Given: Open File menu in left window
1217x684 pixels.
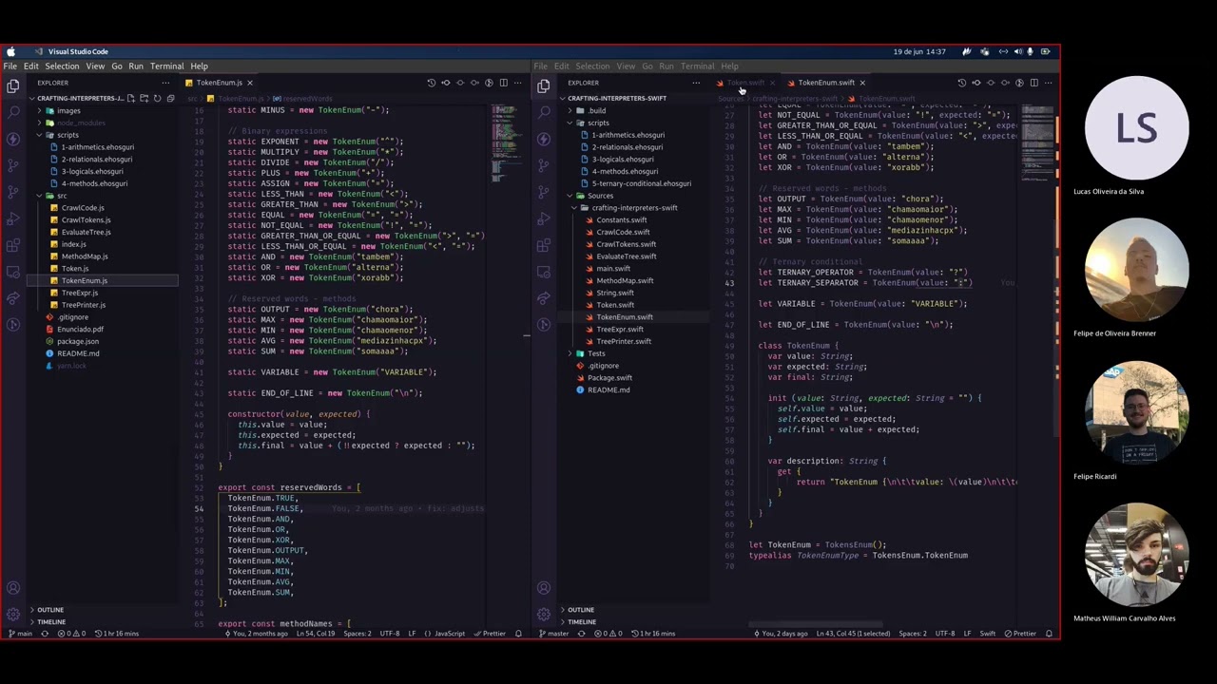Looking at the screenshot, I should click(10, 66).
